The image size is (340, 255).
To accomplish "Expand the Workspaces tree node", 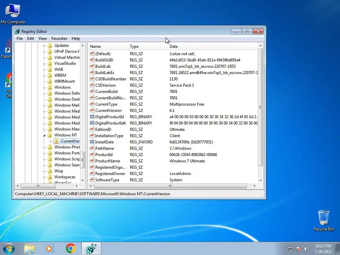I will click(x=44, y=177).
